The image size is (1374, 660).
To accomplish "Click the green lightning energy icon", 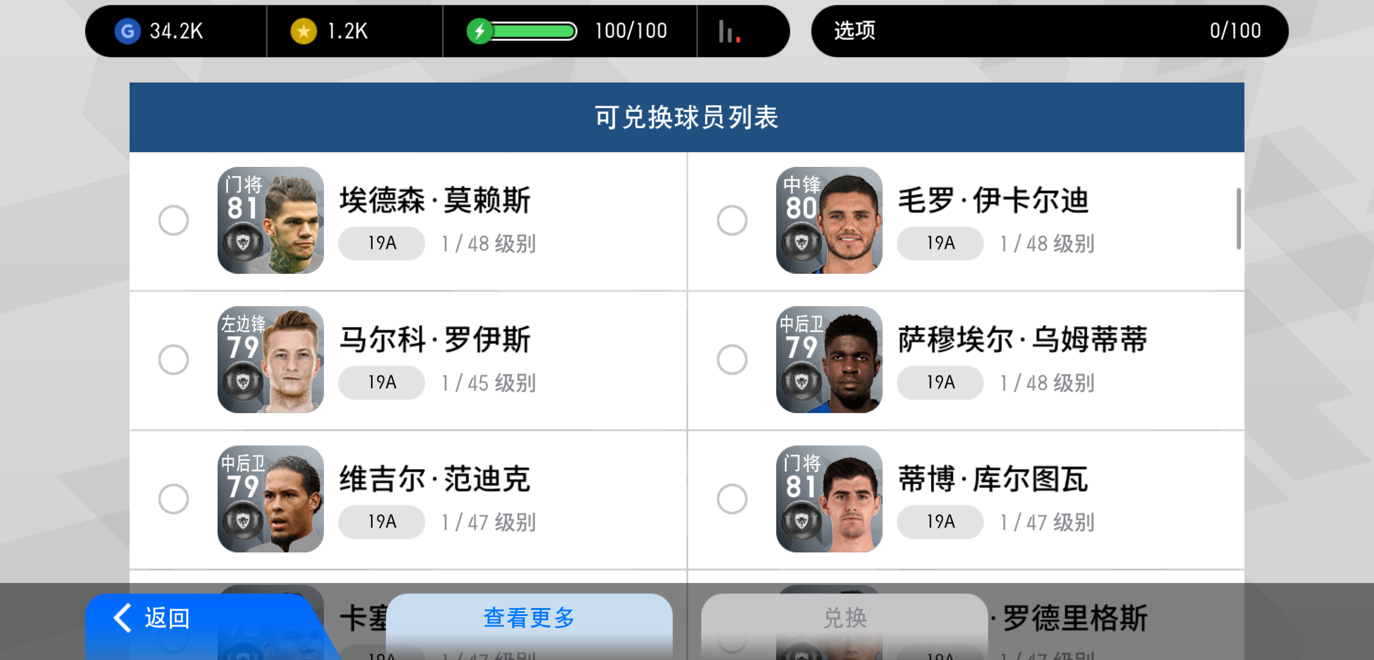I will coord(480,31).
